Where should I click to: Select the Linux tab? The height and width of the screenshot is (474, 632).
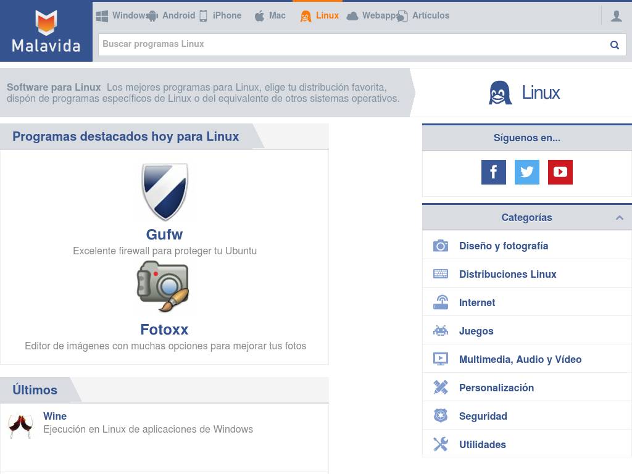pyautogui.click(x=327, y=15)
